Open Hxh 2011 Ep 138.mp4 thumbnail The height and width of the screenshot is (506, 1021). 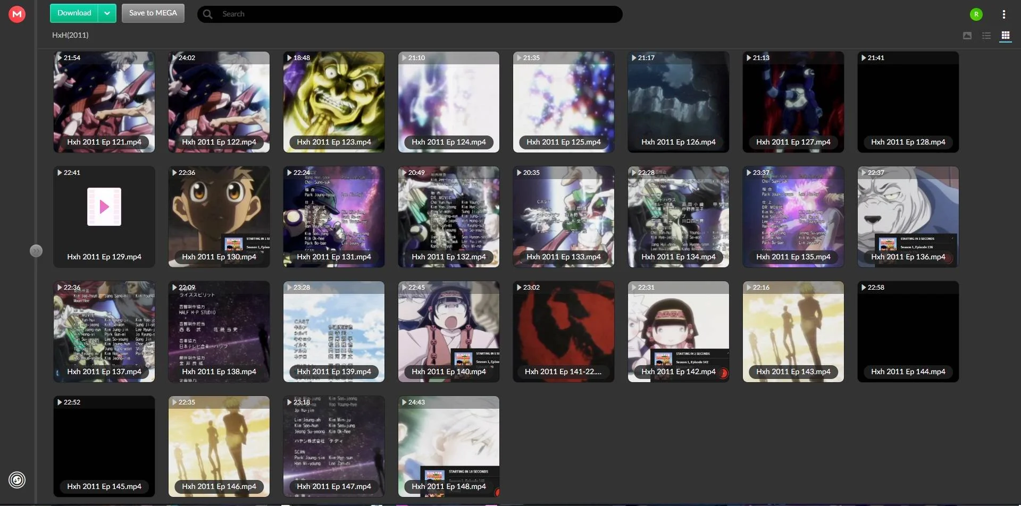pyautogui.click(x=219, y=332)
